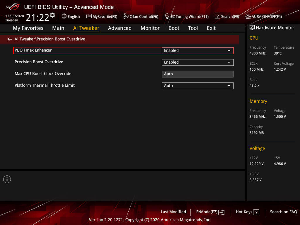Click the Ai Tweaker\Precision Boost Overdrive breadcrumb
The height and width of the screenshot is (225, 300).
[x=50, y=39]
